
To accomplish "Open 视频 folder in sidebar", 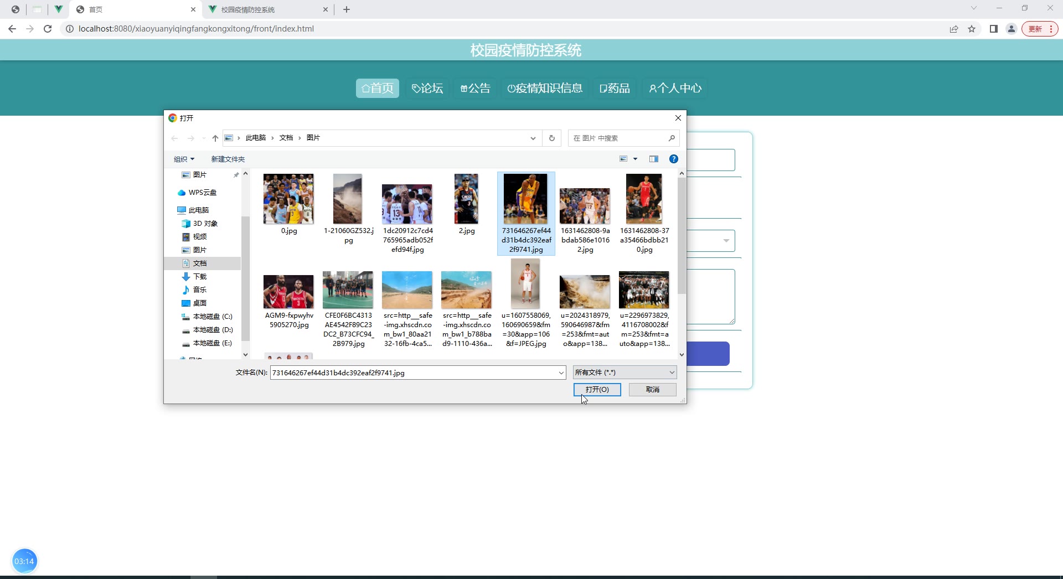I will point(194,237).
